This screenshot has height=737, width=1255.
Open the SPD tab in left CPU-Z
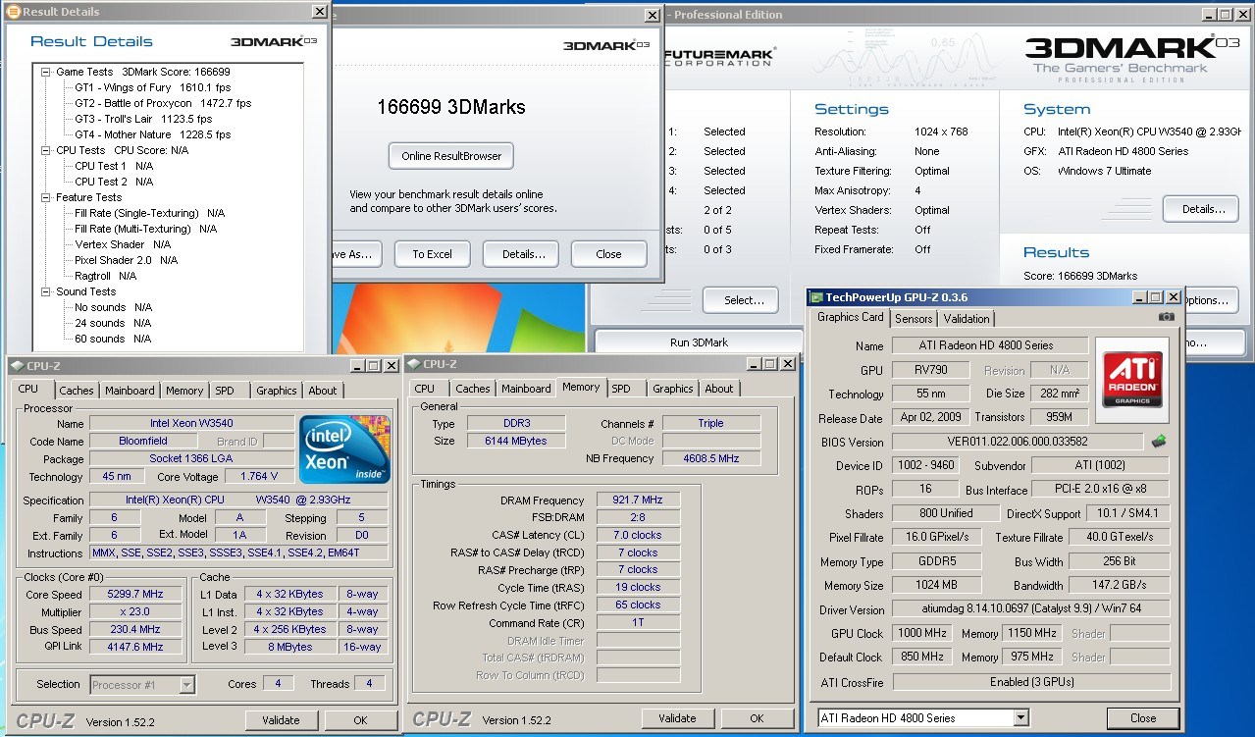click(x=225, y=391)
